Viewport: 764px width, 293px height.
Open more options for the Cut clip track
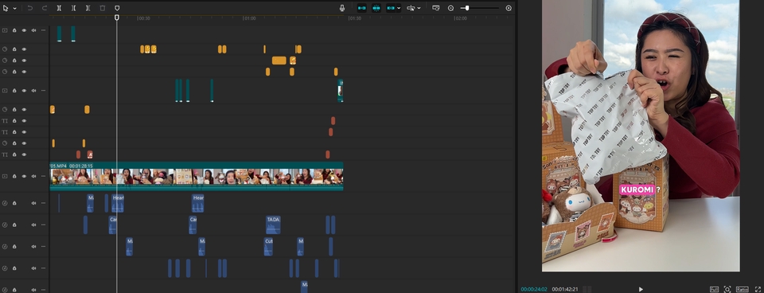tap(43, 247)
